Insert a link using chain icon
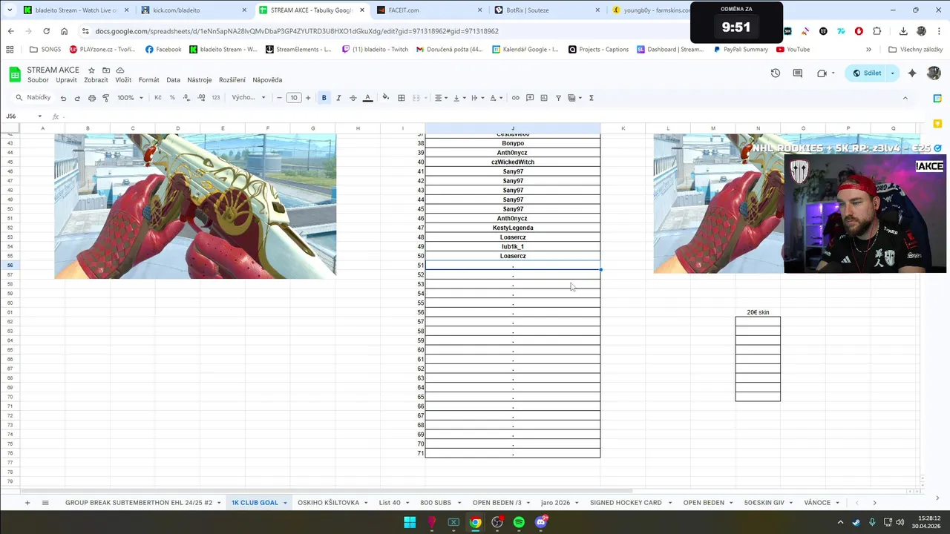This screenshot has width=950, height=534. (x=516, y=98)
